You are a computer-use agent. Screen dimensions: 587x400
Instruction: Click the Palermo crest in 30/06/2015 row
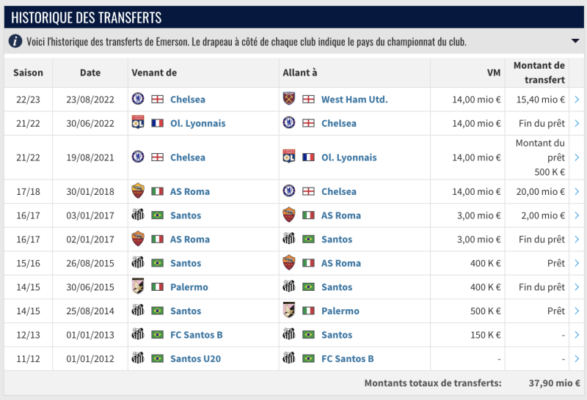point(137,287)
